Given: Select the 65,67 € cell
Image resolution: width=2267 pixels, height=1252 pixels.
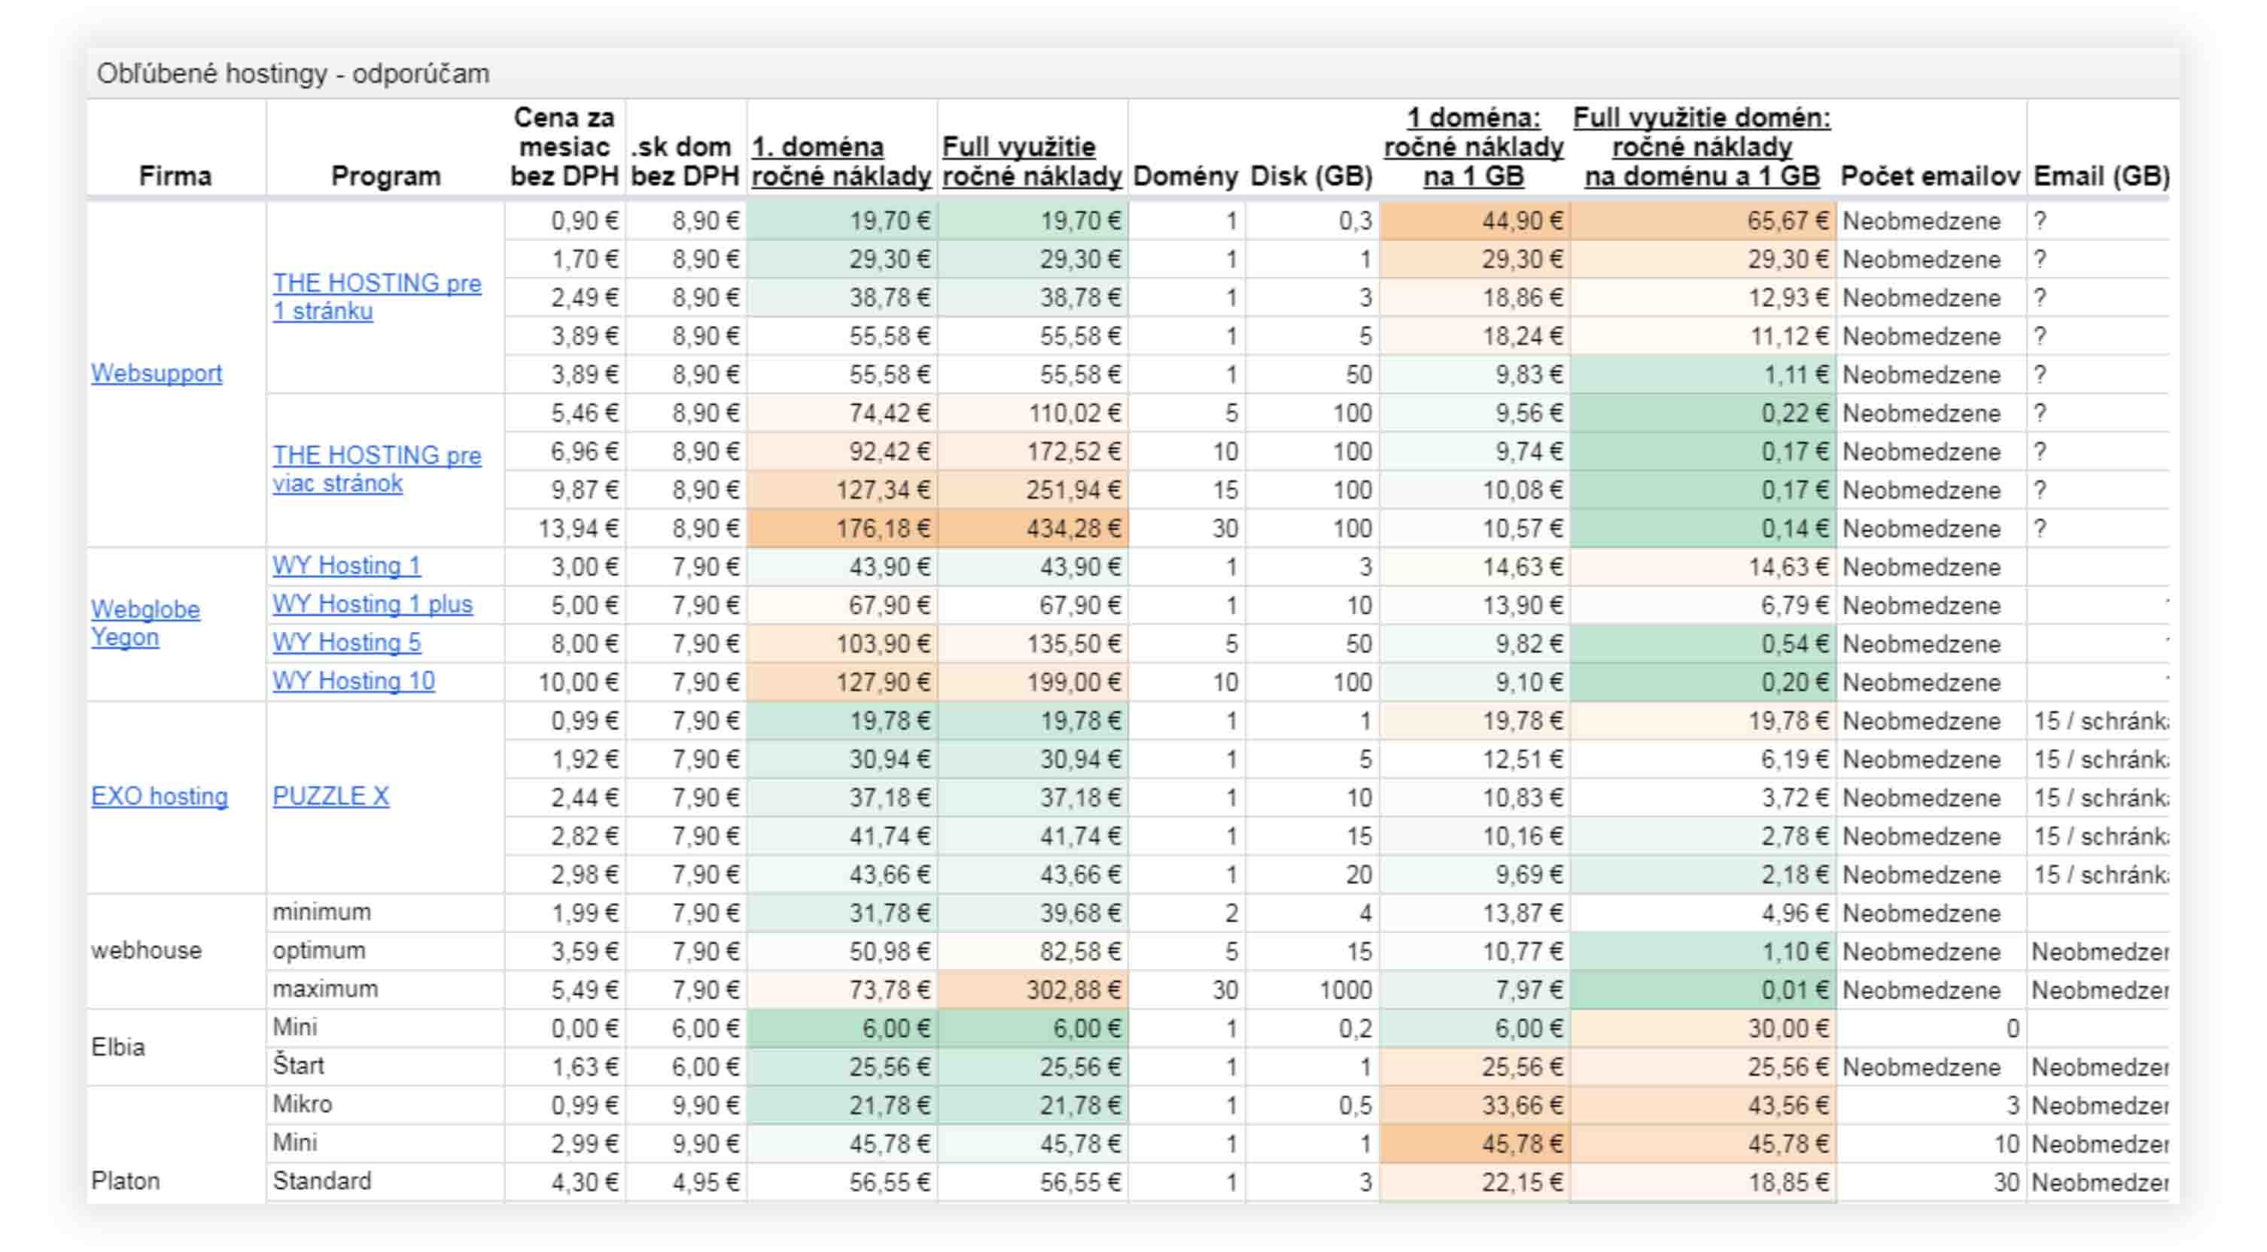Looking at the screenshot, I should [1702, 221].
